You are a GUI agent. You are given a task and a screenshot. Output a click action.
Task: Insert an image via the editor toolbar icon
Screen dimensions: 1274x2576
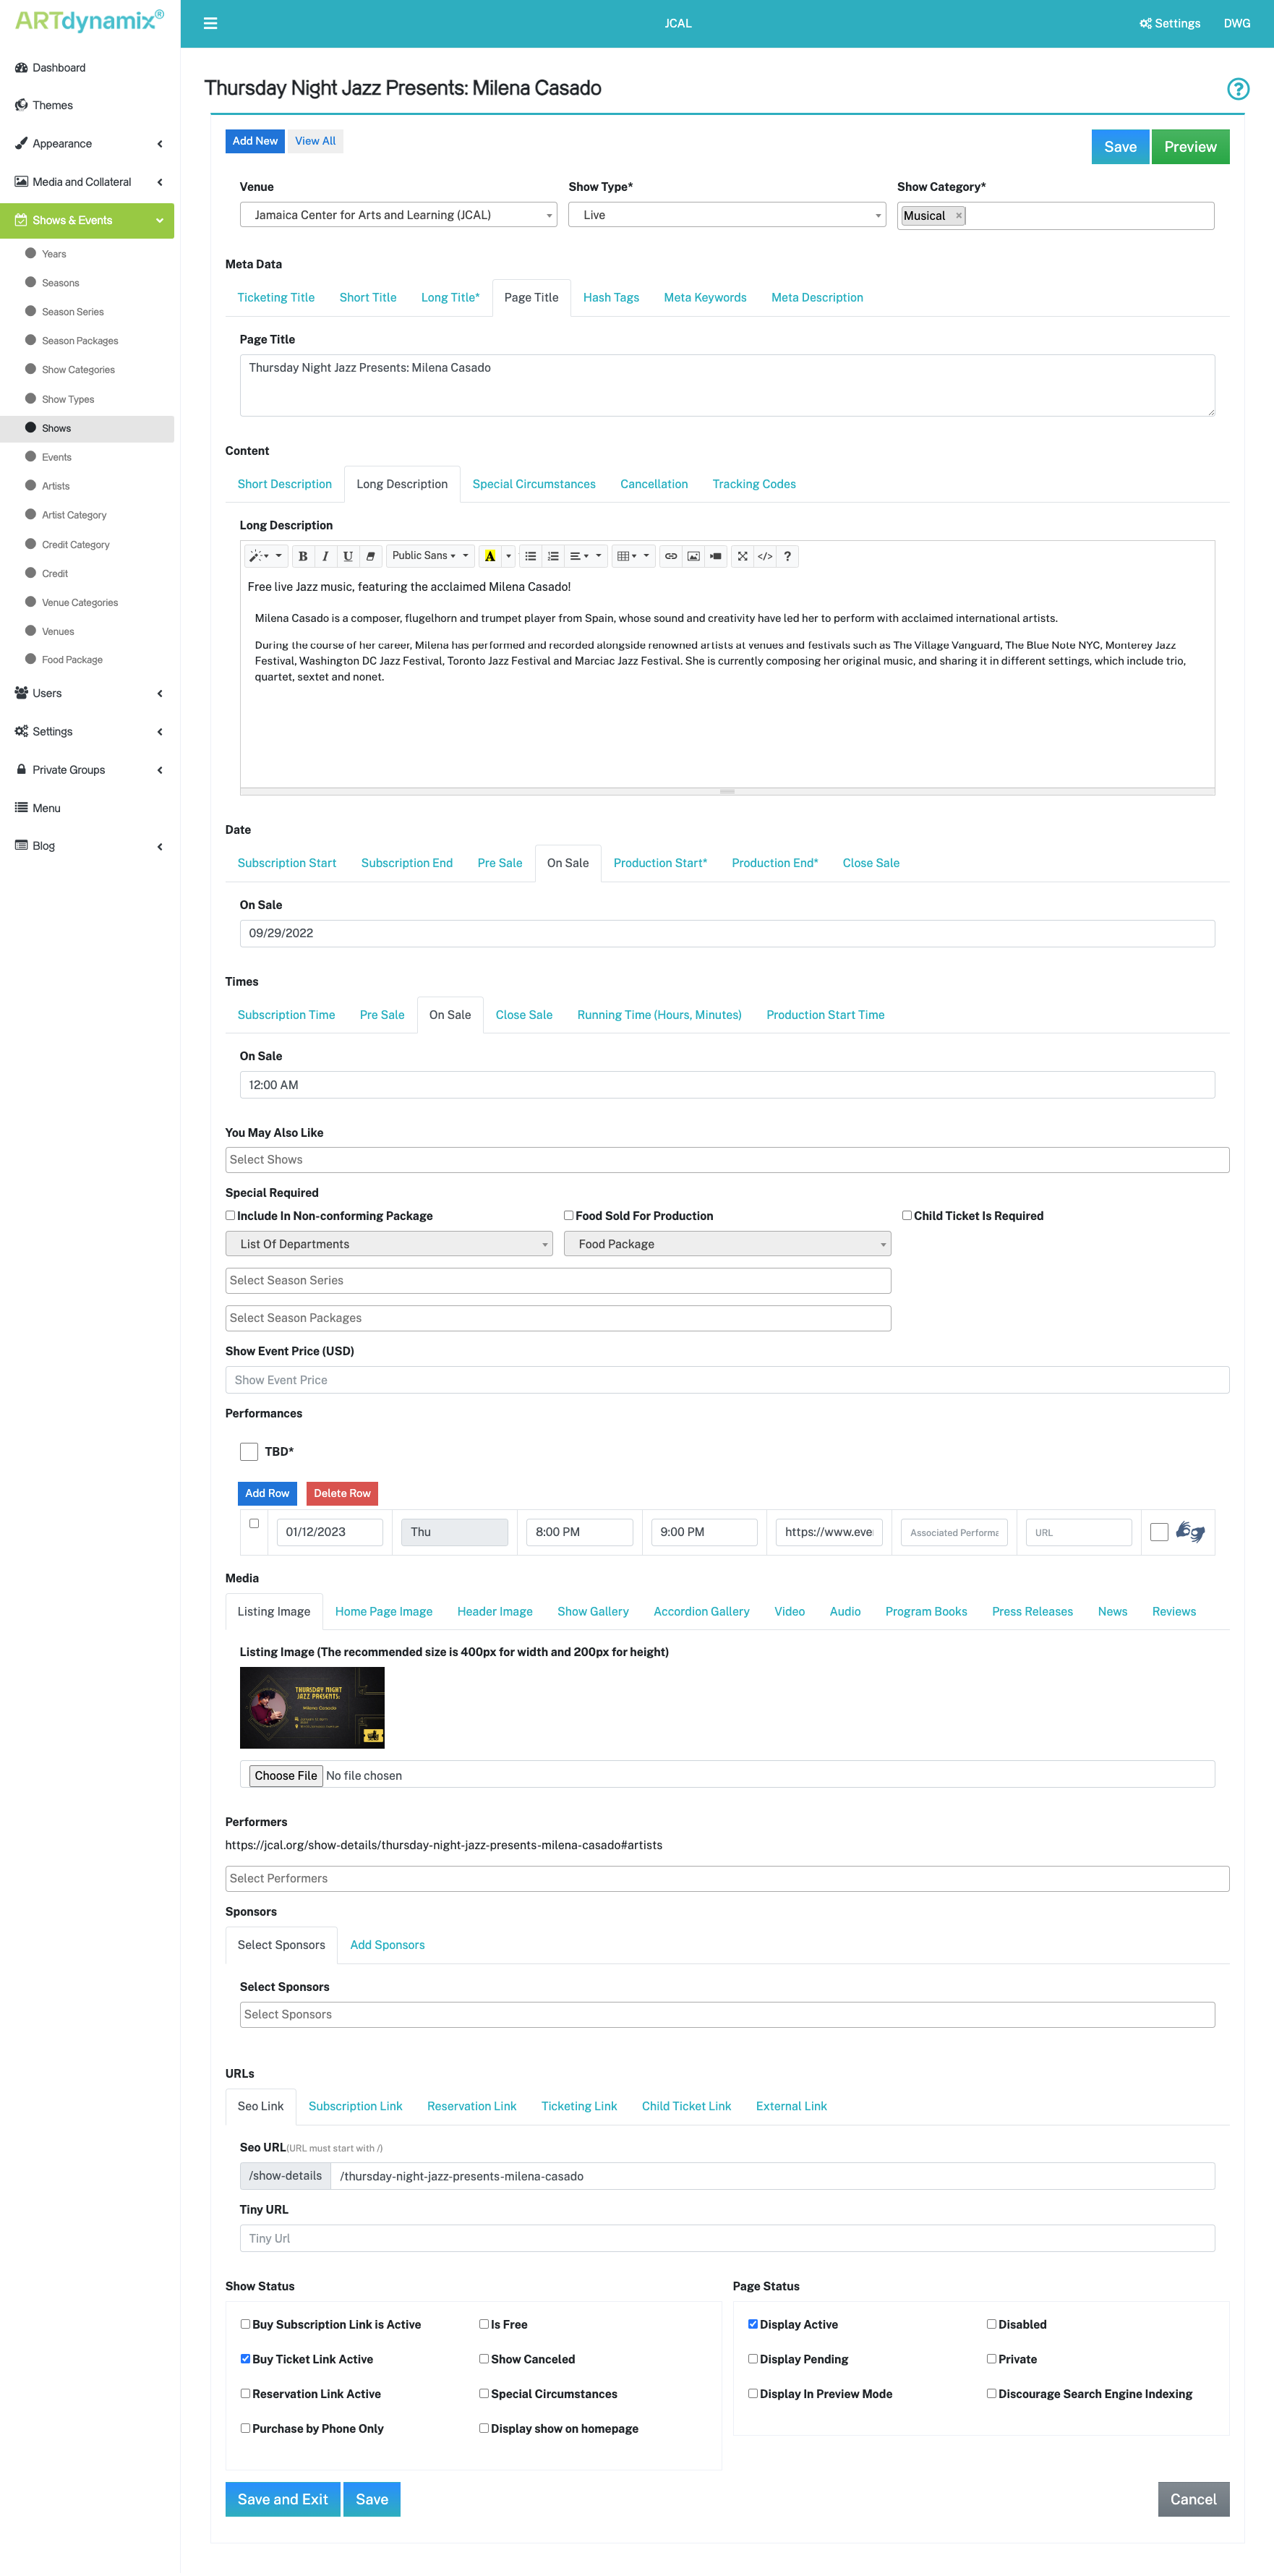click(x=694, y=556)
